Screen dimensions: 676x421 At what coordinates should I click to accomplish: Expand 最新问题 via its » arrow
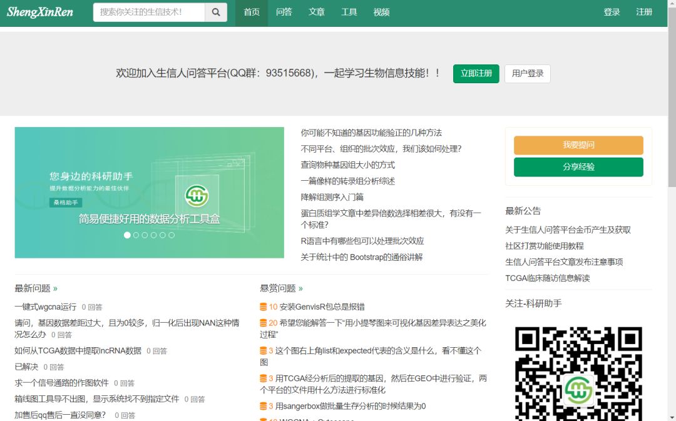(x=55, y=288)
